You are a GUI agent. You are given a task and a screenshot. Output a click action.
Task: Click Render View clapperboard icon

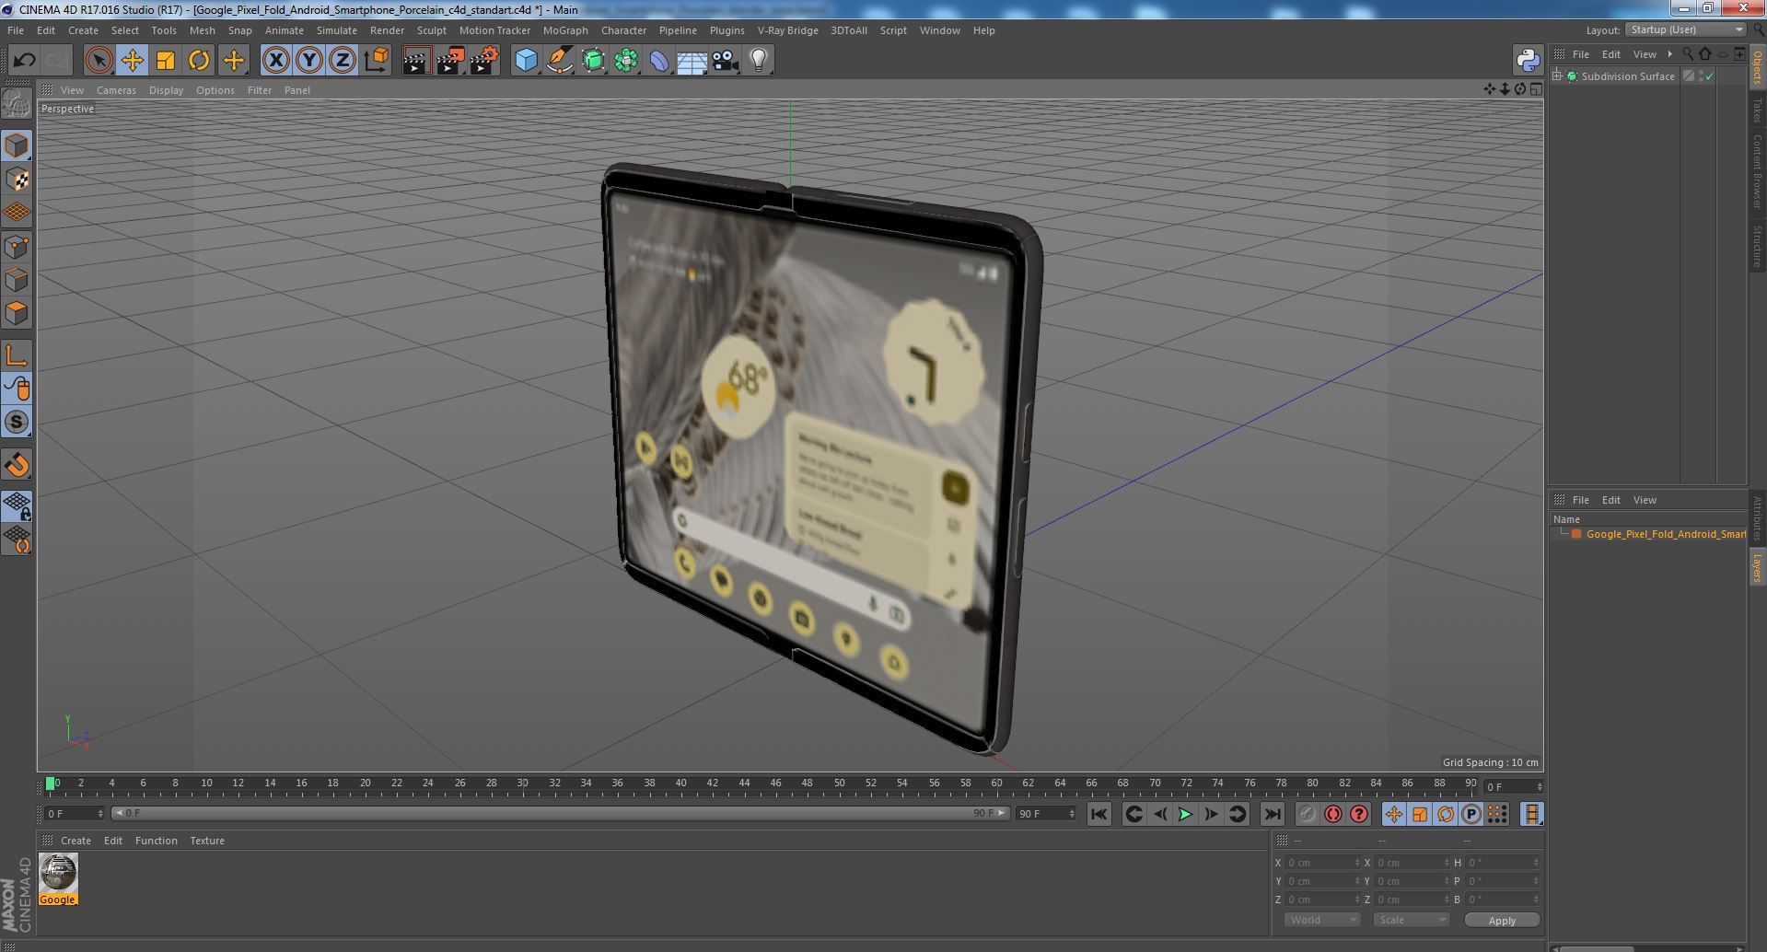[416, 61]
